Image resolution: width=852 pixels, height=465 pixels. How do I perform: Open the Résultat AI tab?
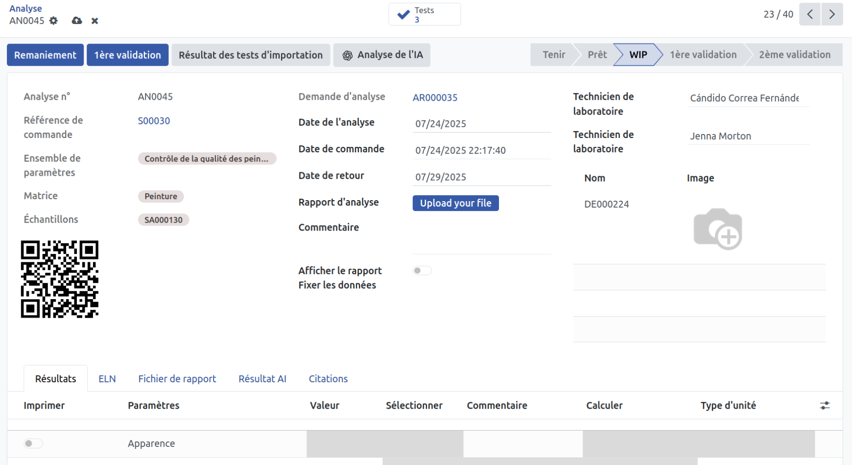pos(262,379)
